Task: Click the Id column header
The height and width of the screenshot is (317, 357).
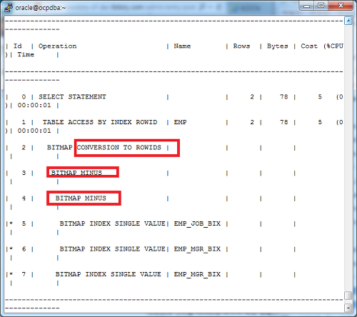Action: (17, 46)
